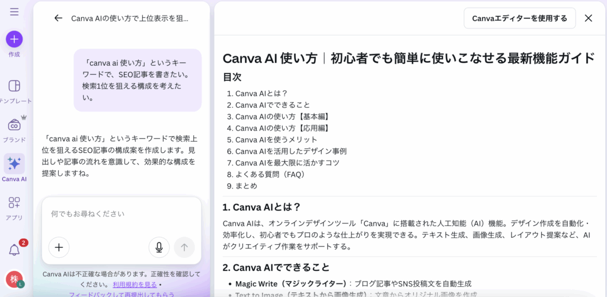607x297 pixels.
Task: Click the chat title in the header
Action: tap(129, 18)
